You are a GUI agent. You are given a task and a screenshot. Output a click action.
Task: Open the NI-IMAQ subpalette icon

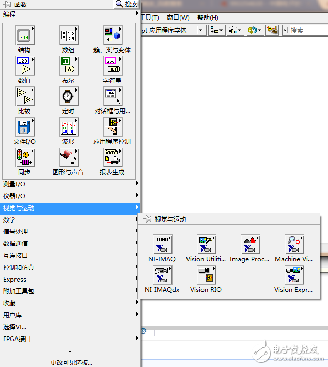162,244
